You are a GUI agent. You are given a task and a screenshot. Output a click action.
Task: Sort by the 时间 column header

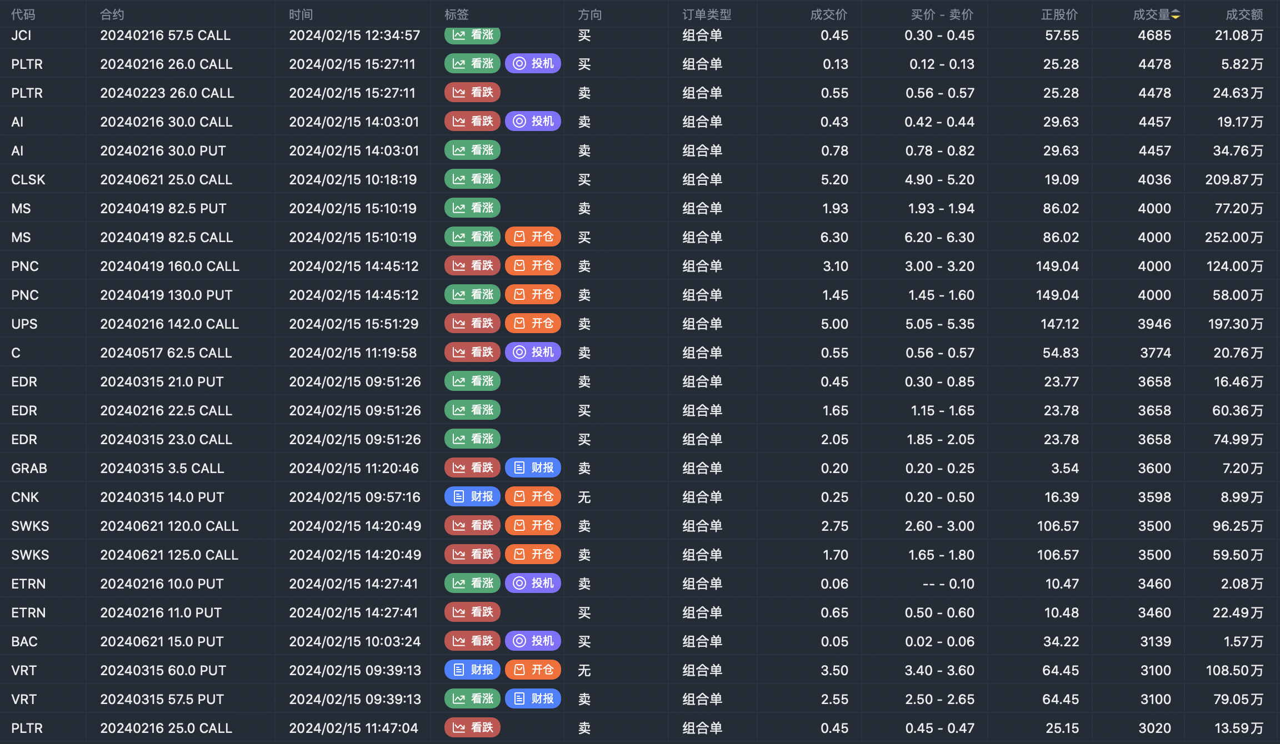(301, 15)
